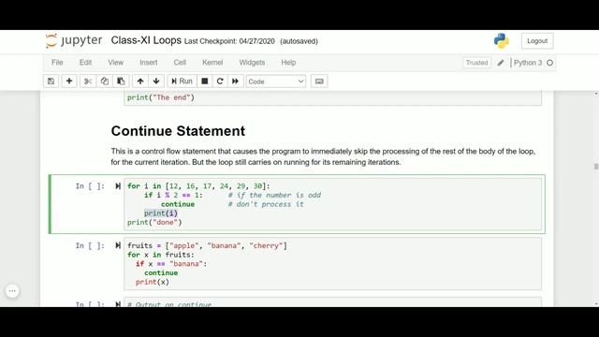Click the ellipsis overlay button

(12, 291)
